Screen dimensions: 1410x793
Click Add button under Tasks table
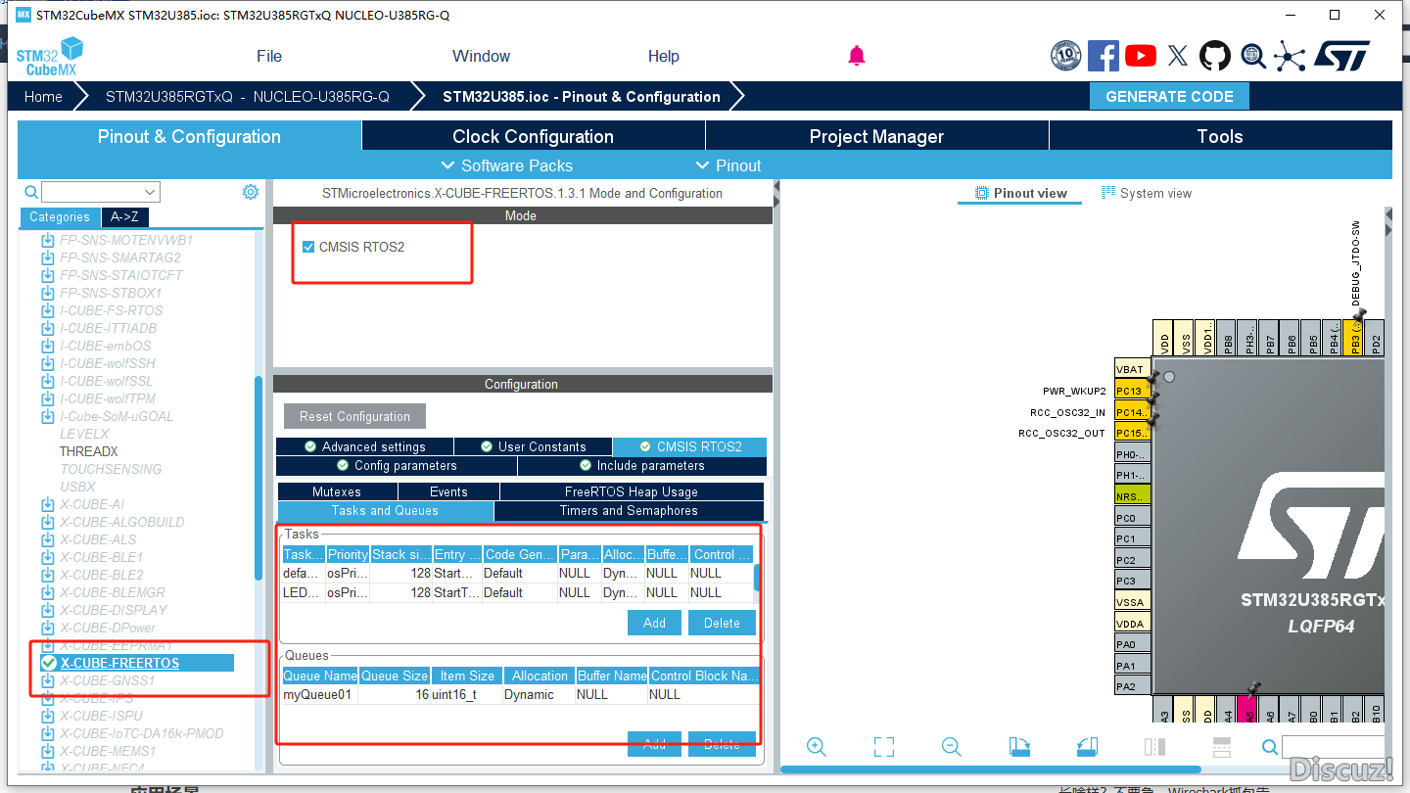[654, 623]
